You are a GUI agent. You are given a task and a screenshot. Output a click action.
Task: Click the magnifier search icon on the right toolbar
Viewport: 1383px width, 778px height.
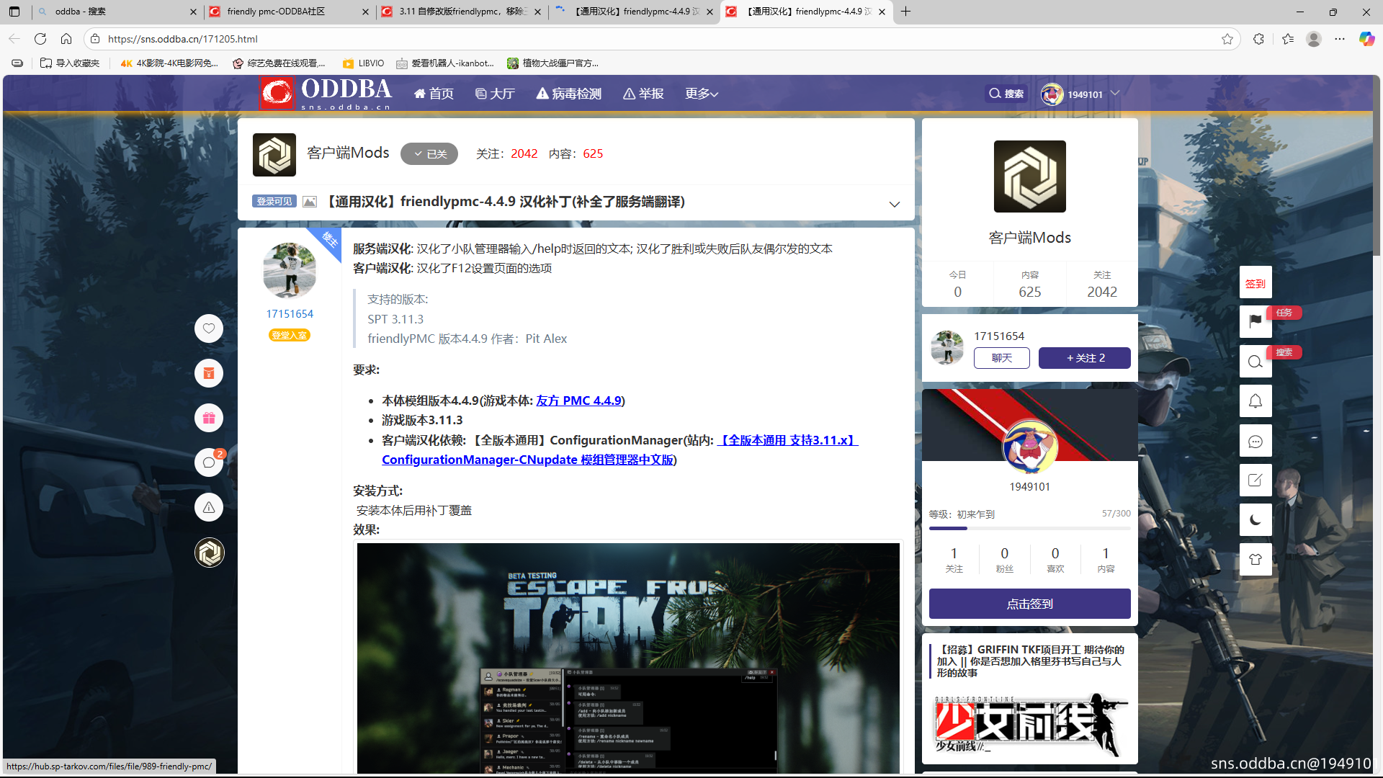1256,361
